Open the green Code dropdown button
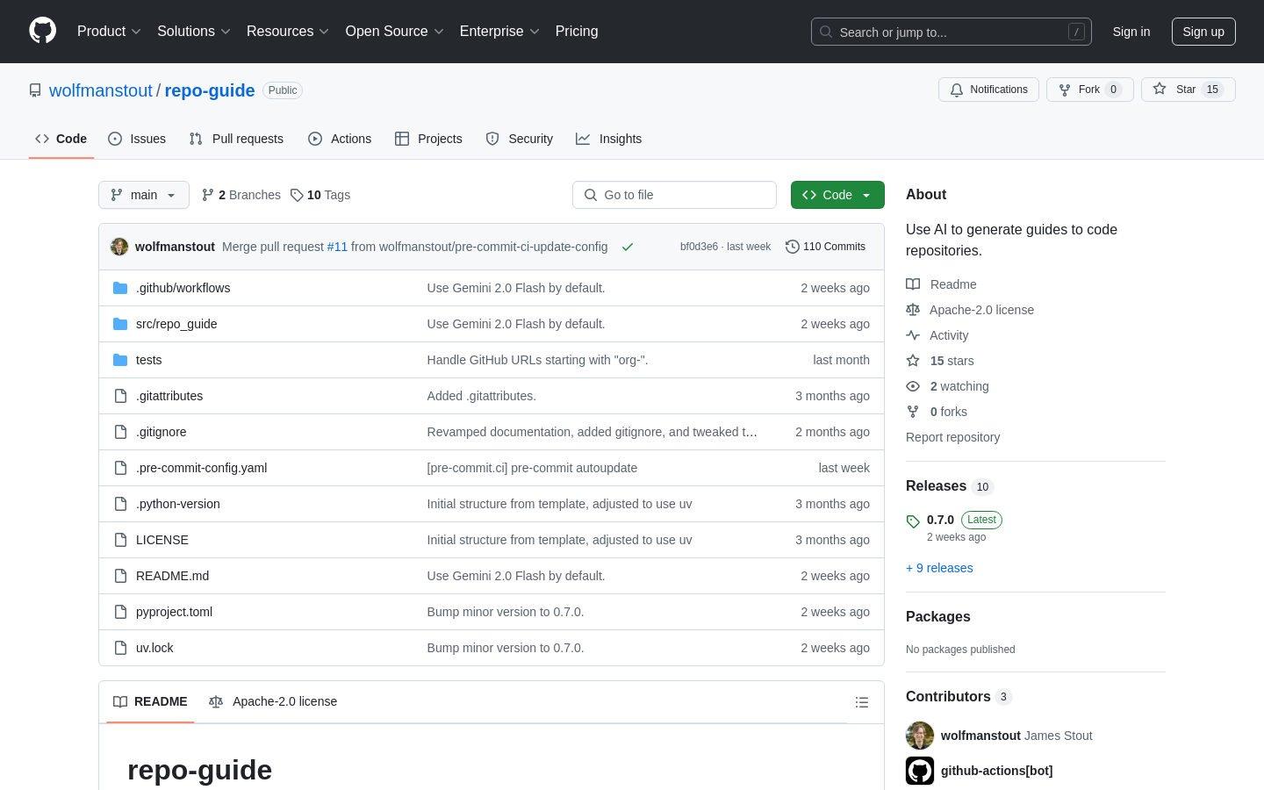Screen dimensions: 1264x790 (837, 195)
